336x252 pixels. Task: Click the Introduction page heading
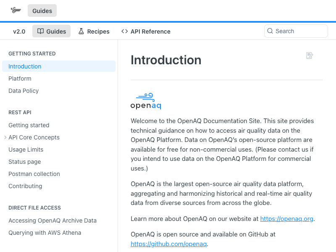click(x=166, y=60)
